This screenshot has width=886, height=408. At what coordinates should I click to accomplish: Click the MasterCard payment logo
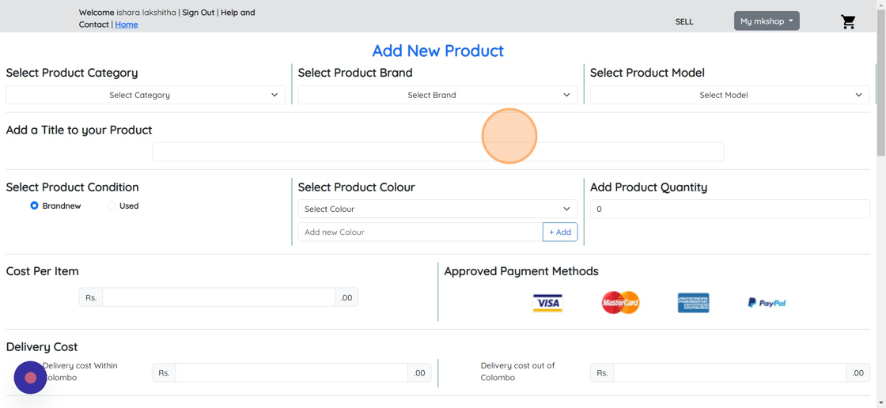click(620, 303)
